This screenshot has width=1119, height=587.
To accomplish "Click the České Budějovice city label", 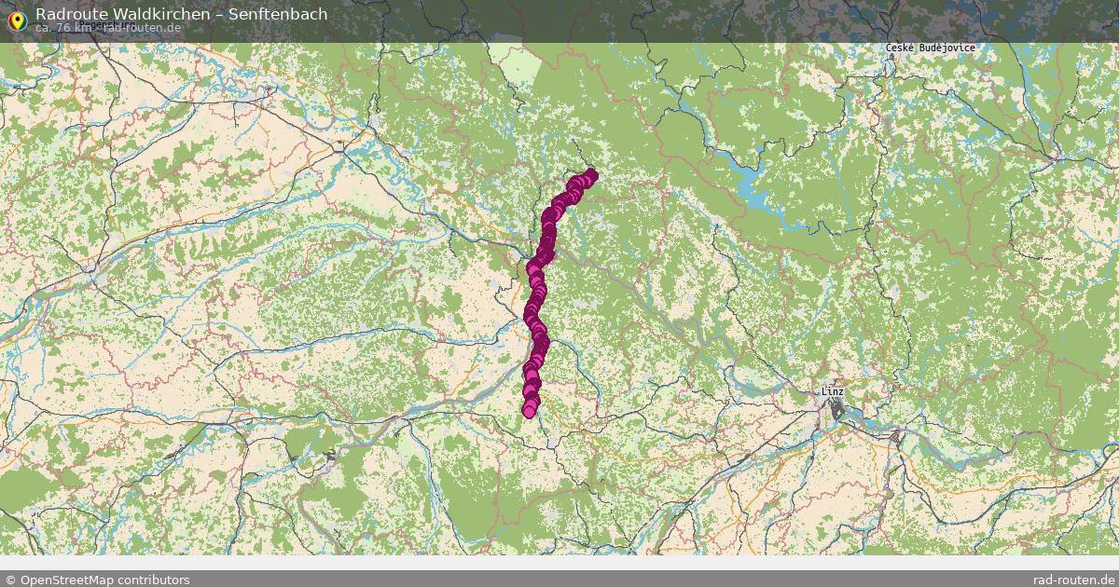I will (931, 48).
